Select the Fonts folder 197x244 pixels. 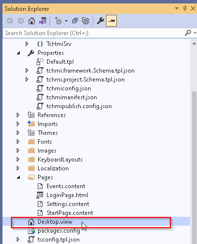tap(45, 142)
